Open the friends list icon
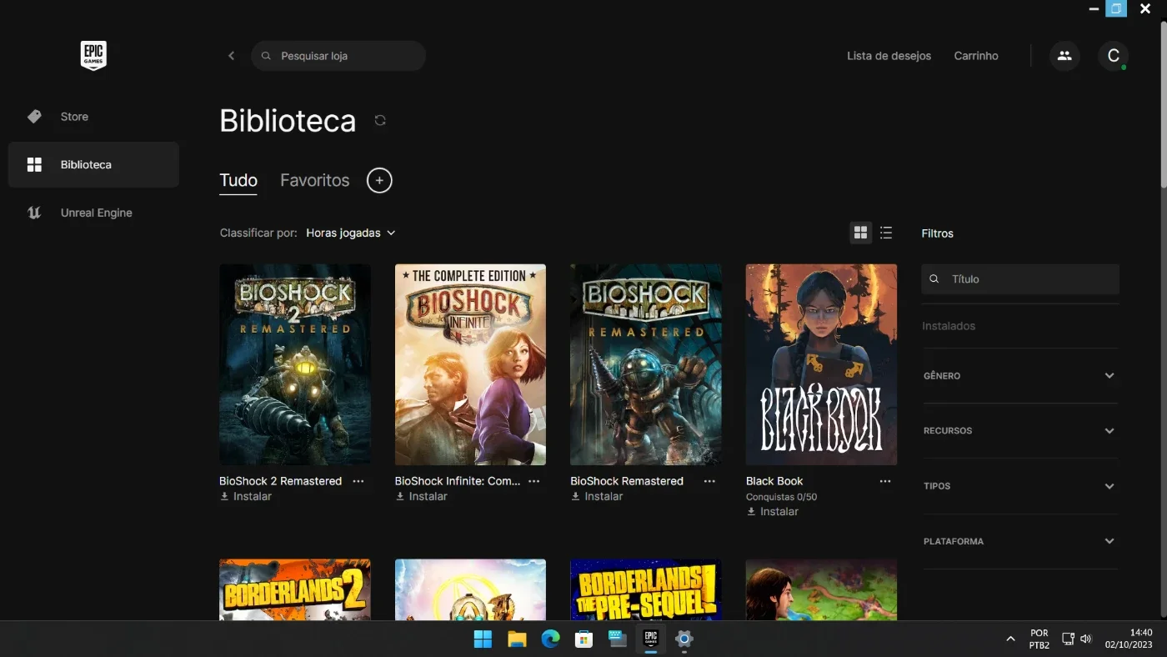This screenshot has height=657, width=1167. (x=1064, y=56)
